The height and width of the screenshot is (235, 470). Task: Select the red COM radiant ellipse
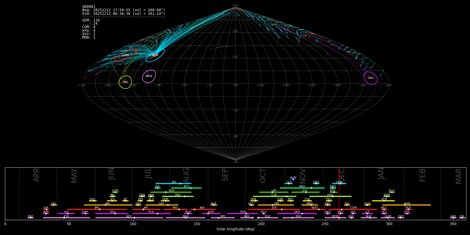click(x=126, y=55)
